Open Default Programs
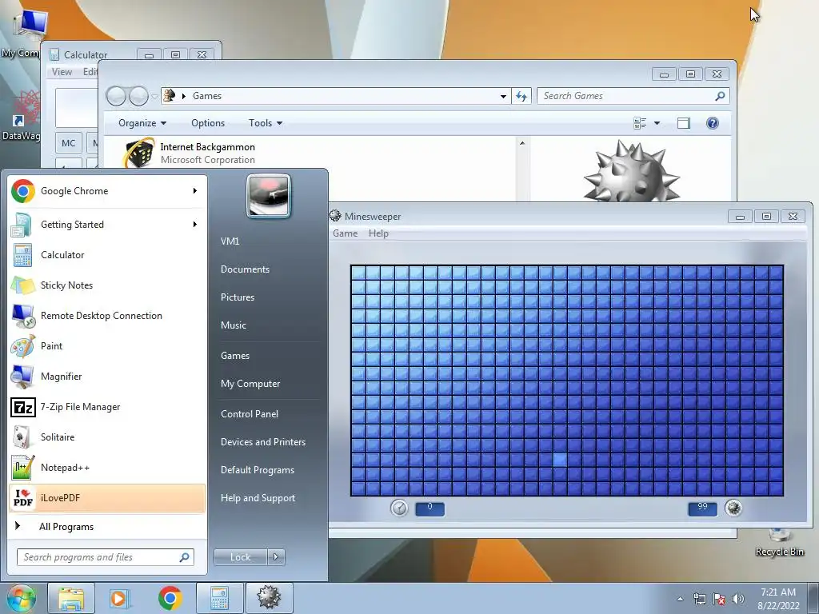 pyautogui.click(x=258, y=470)
